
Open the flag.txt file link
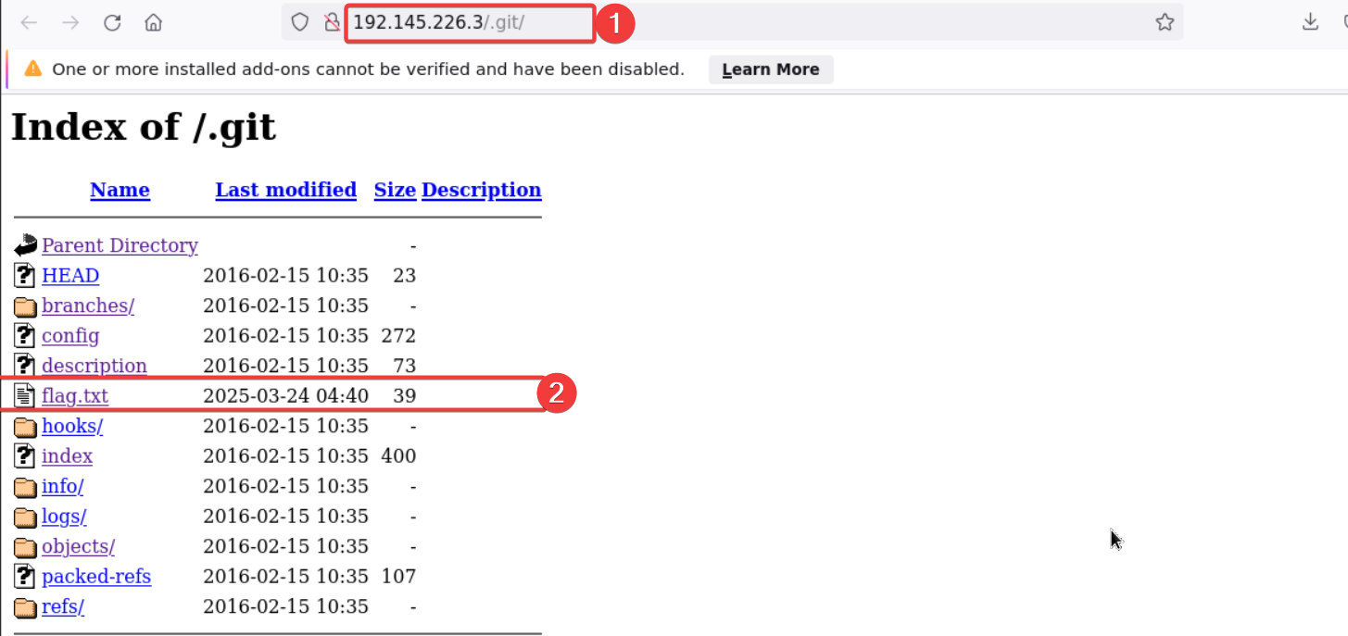[75, 396]
